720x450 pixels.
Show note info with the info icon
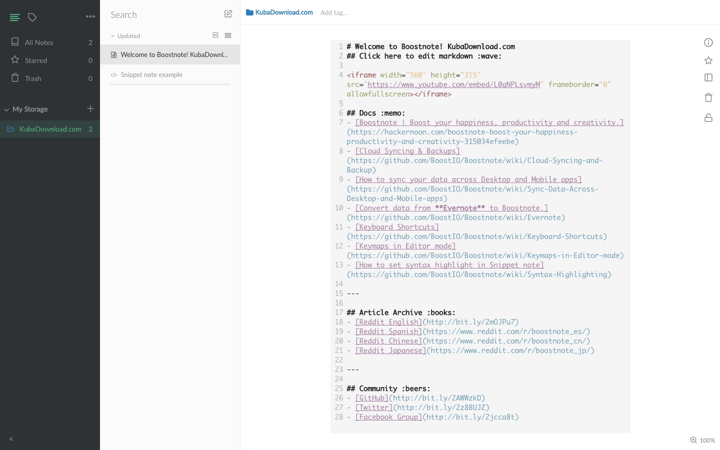tap(708, 42)
